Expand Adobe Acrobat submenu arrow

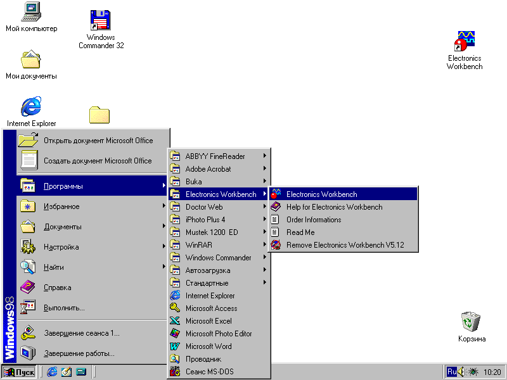point(264,168)
